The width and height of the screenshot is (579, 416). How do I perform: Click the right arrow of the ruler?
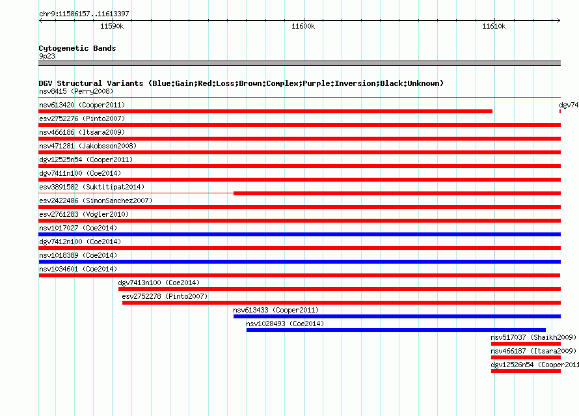558,20
